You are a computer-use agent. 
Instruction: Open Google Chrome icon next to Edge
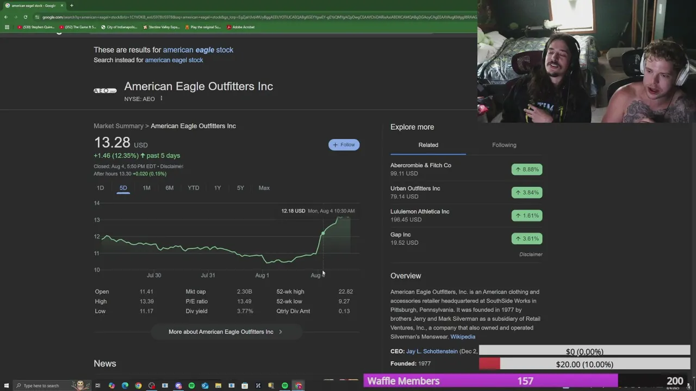pyautogui.click(x=138, y=386)
